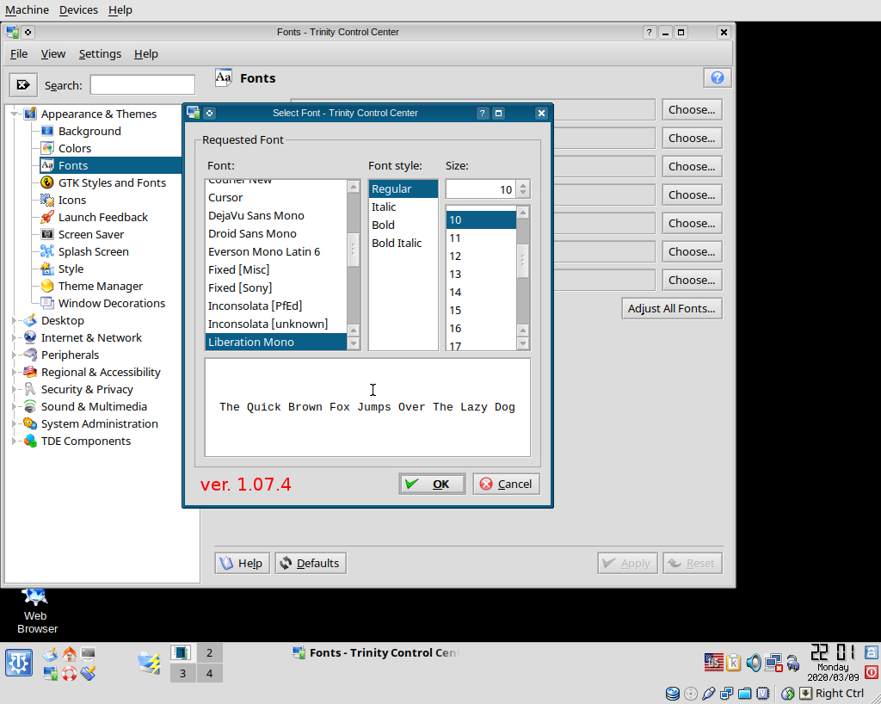881x704 pixels.
Task: Click the Adjust All Fonts button
Action: (671, 308)
